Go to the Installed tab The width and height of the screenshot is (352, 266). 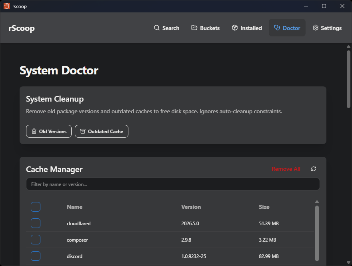pos(247,28)
